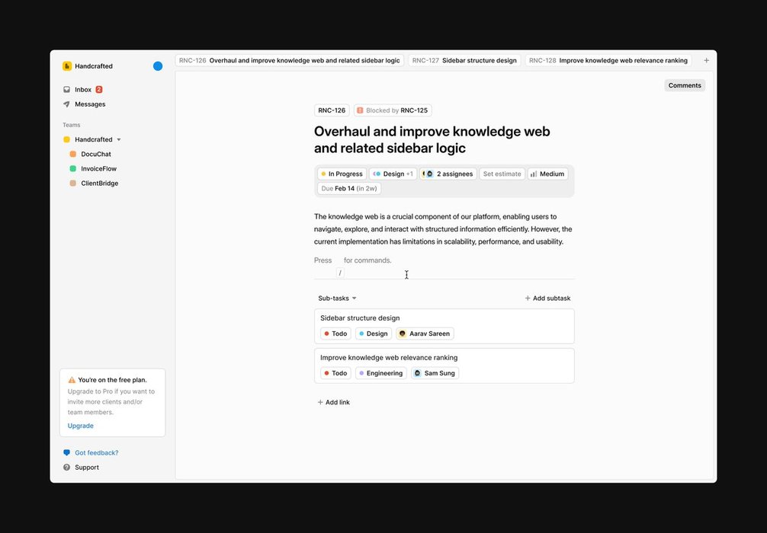Screen dimensions: 767x533
Task: Click the Messages paper-plane icon
Action: [x=67, y=104]
